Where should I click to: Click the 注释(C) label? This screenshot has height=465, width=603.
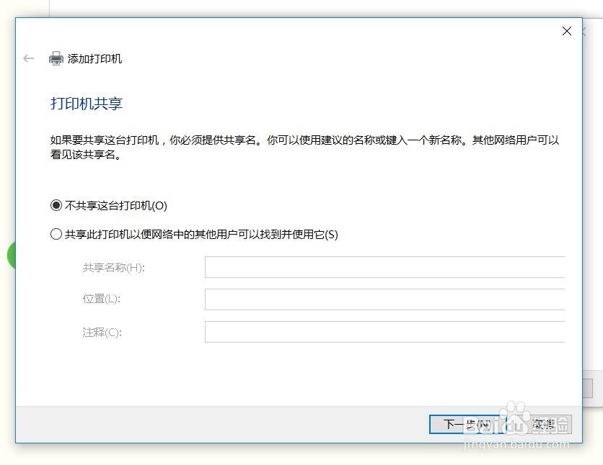pos(102,333)
